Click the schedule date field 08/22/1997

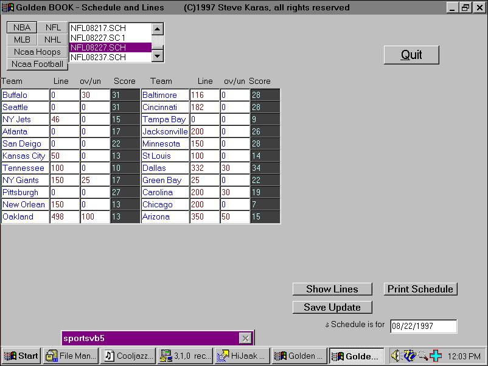coord(424,326)
